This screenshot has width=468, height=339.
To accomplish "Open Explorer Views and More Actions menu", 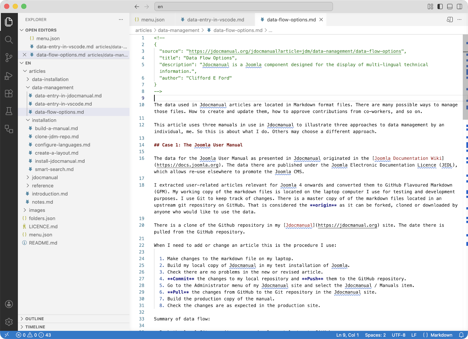I will [x=121, y=19].
